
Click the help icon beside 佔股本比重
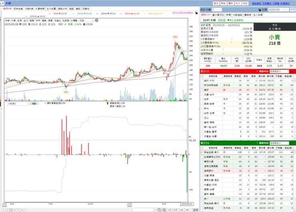pyautogui.click(x=223, y=50)
